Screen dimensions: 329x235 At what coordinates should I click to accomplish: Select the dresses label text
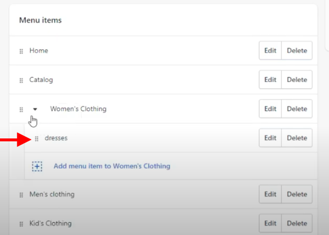pos(56,138)
